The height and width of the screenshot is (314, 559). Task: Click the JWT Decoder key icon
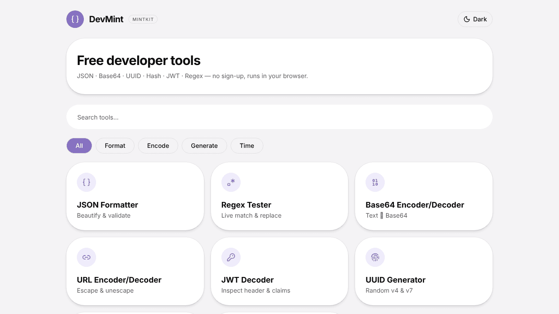click(231, 257)
